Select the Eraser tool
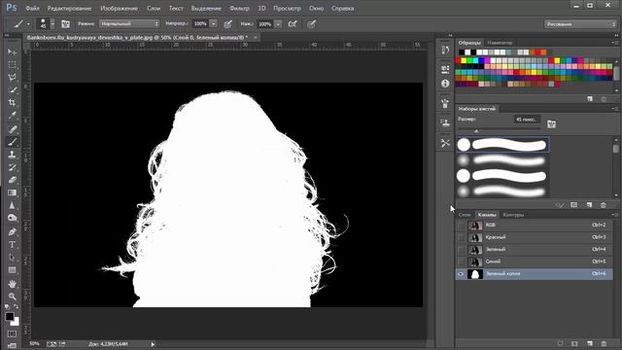 tap(12, 180)
